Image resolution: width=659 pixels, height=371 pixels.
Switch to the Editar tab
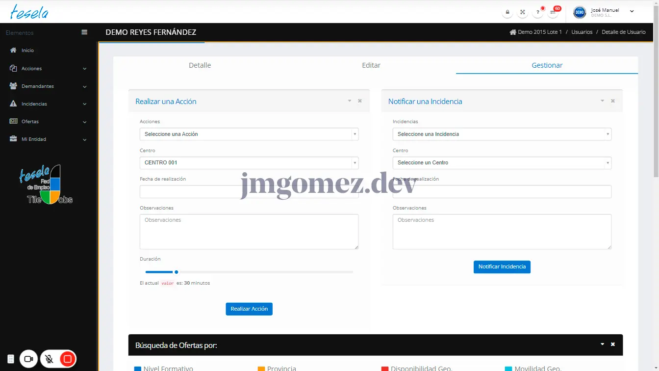(371, 65)
